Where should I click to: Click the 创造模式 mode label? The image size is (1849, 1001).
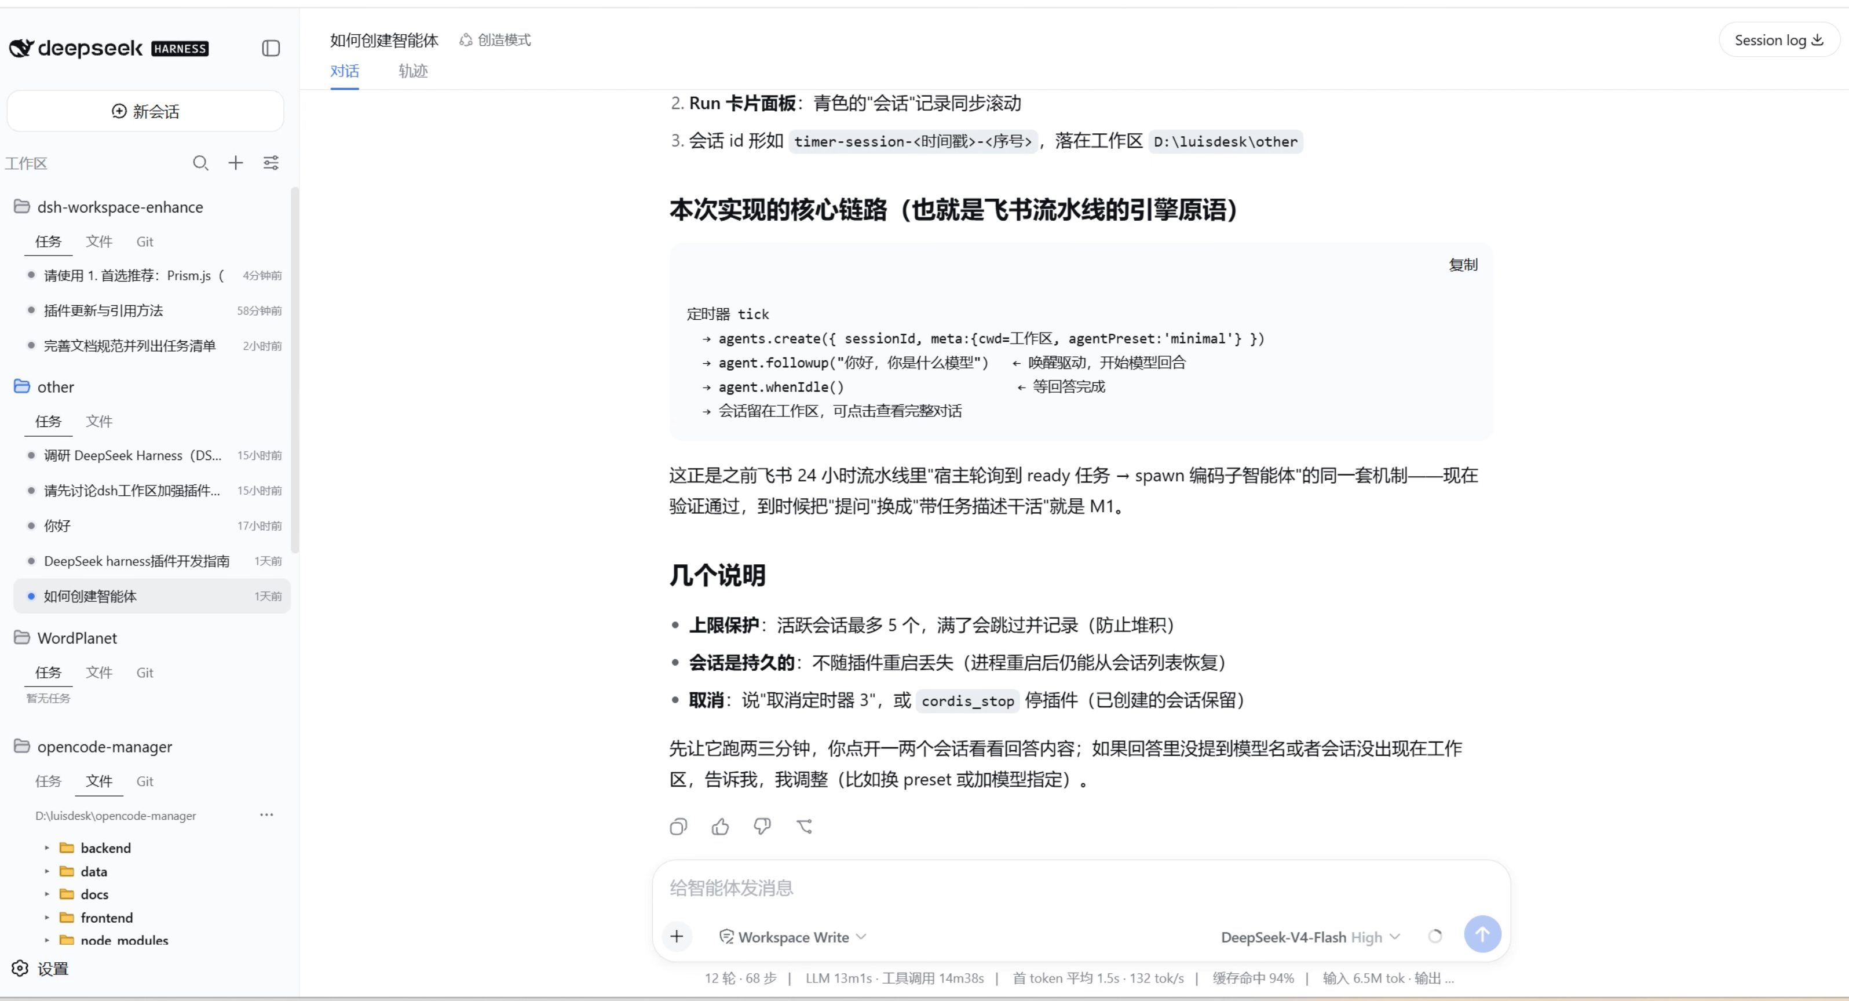(x=504, y=40)
